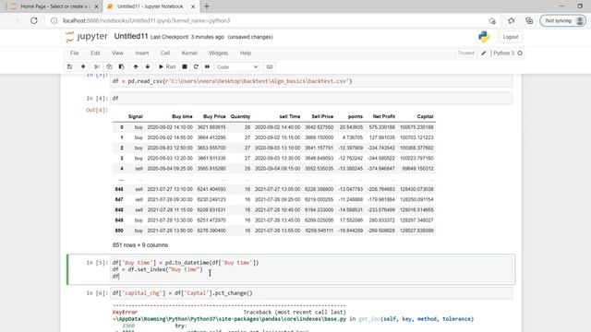Screen dimensions: 591x332
Task: Click the Capital column header
Action: 425,117
